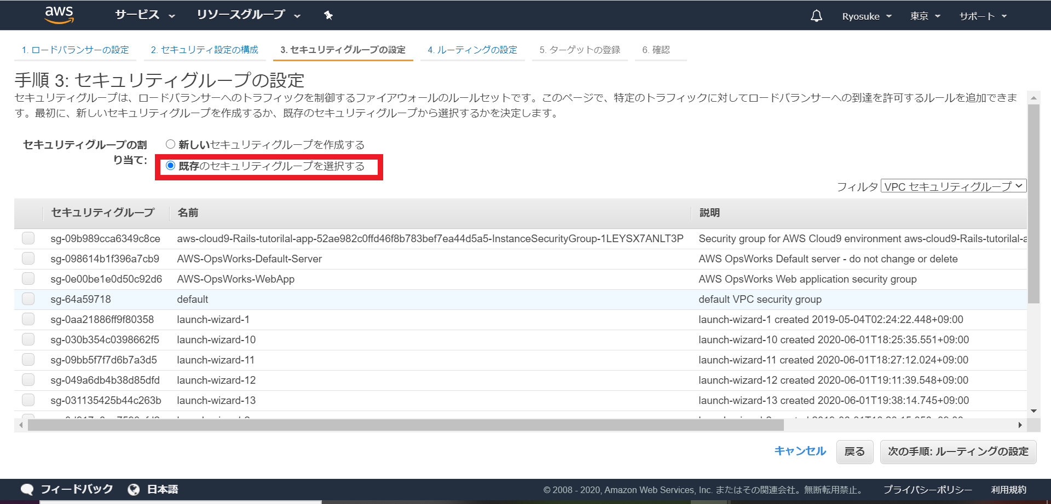Check the default security group checkbox
Screen dimensions: 1051x504
point(28,299)
